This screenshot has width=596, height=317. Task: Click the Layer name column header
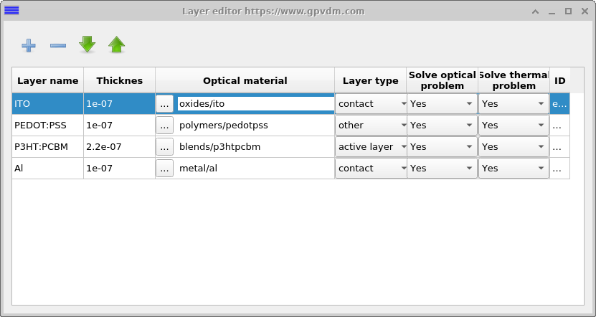pyautogui.click(x=47, y=81)
